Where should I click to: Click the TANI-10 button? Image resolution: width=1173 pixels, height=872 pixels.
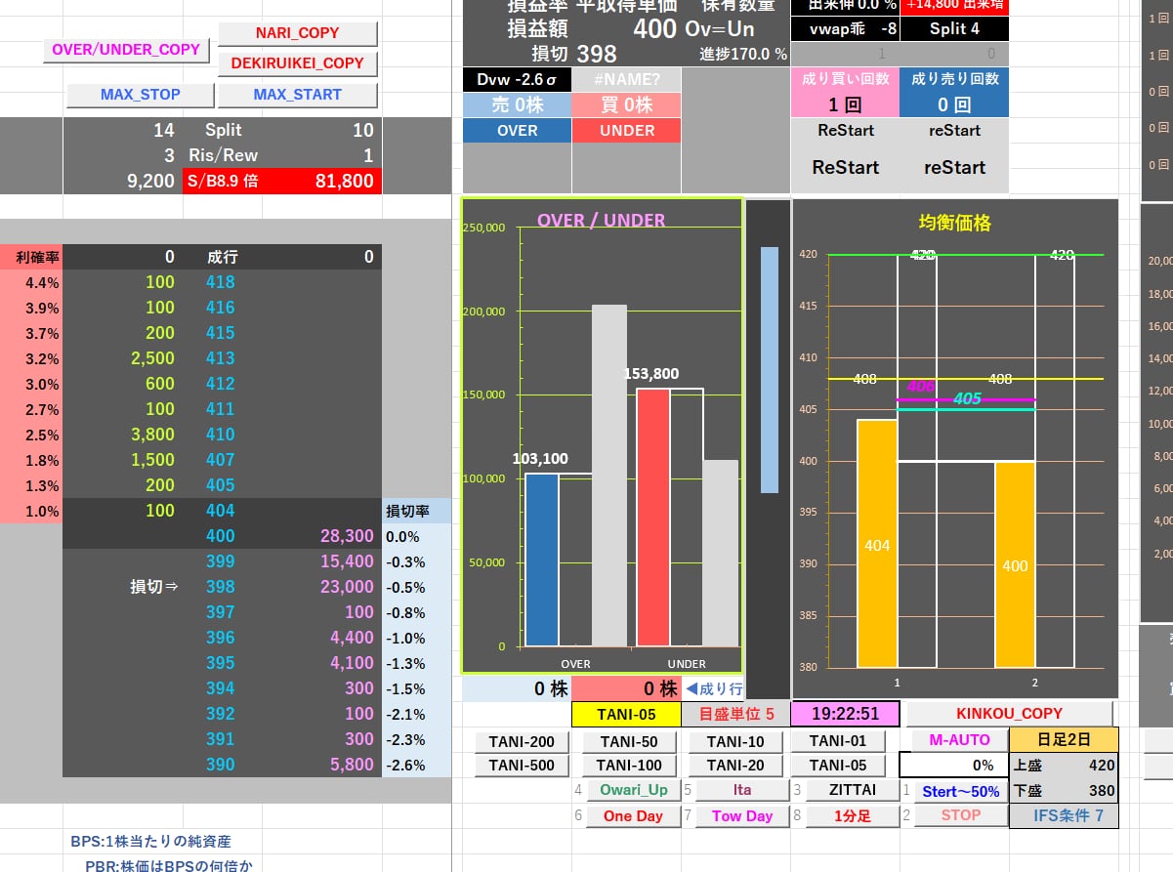[x=736, y=742]
